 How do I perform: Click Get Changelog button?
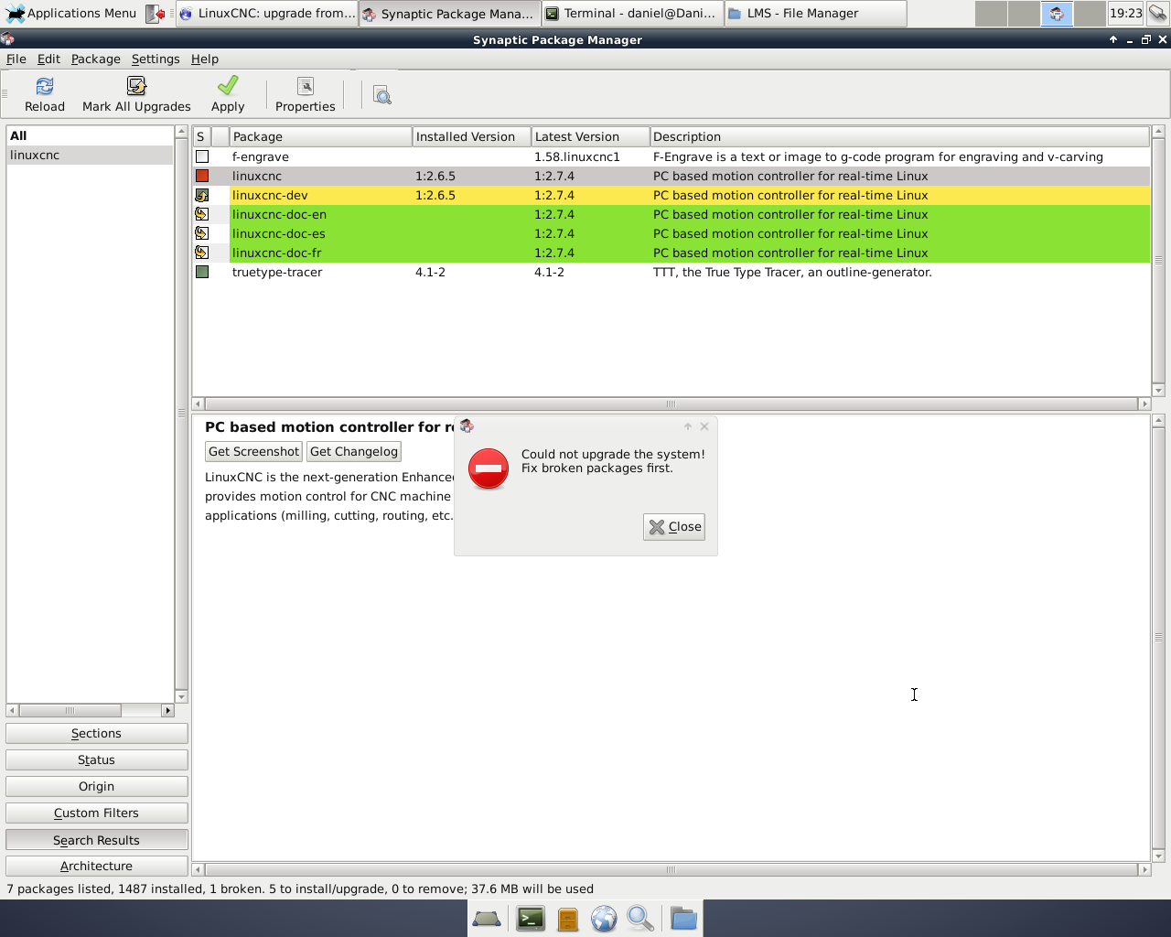[x=354, y=451]
